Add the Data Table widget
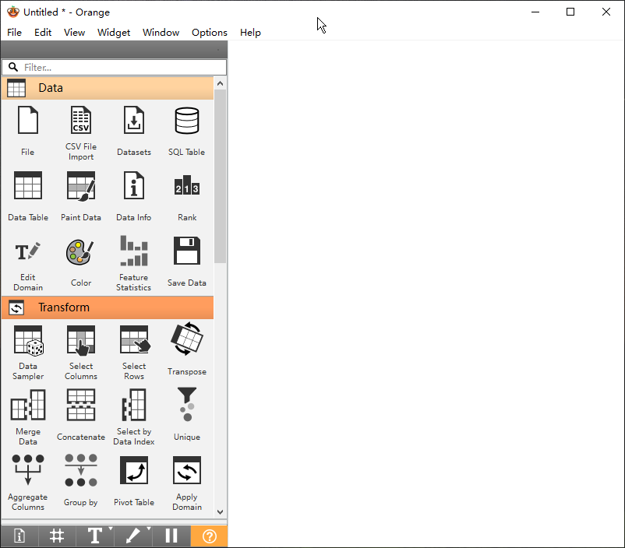625x548 pixels. click(28, 196)
